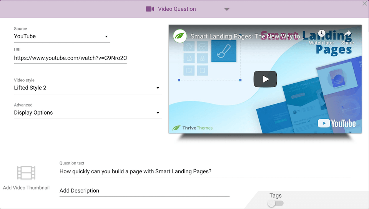Image resolution: width=369 pixels, height=209 pixels.
Task: Click the Watch later clock icon on video
Action: (x=322, y=33)
